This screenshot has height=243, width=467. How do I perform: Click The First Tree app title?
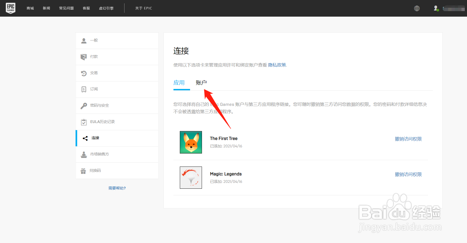point(224,139)
